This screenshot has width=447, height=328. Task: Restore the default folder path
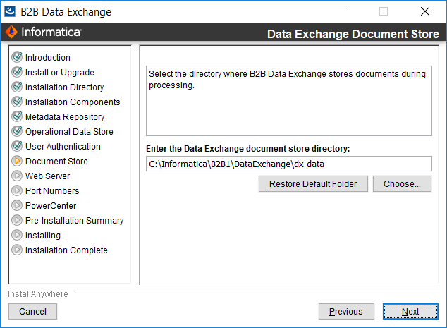[x=313, y=183]
